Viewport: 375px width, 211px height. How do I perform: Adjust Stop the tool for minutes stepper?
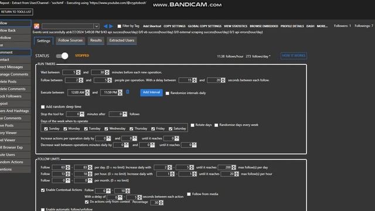82,114
